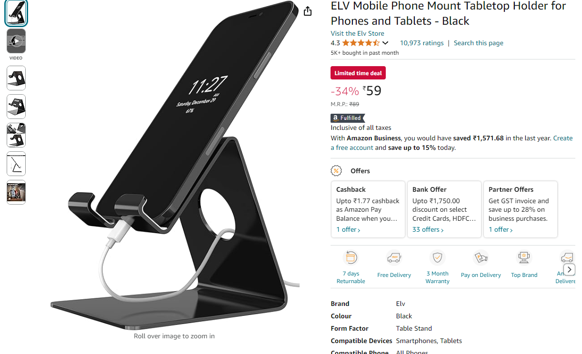Visit the Elv Store link
Image resolution: width=582 pixels, height=354 pixels.
pos(357,33)
